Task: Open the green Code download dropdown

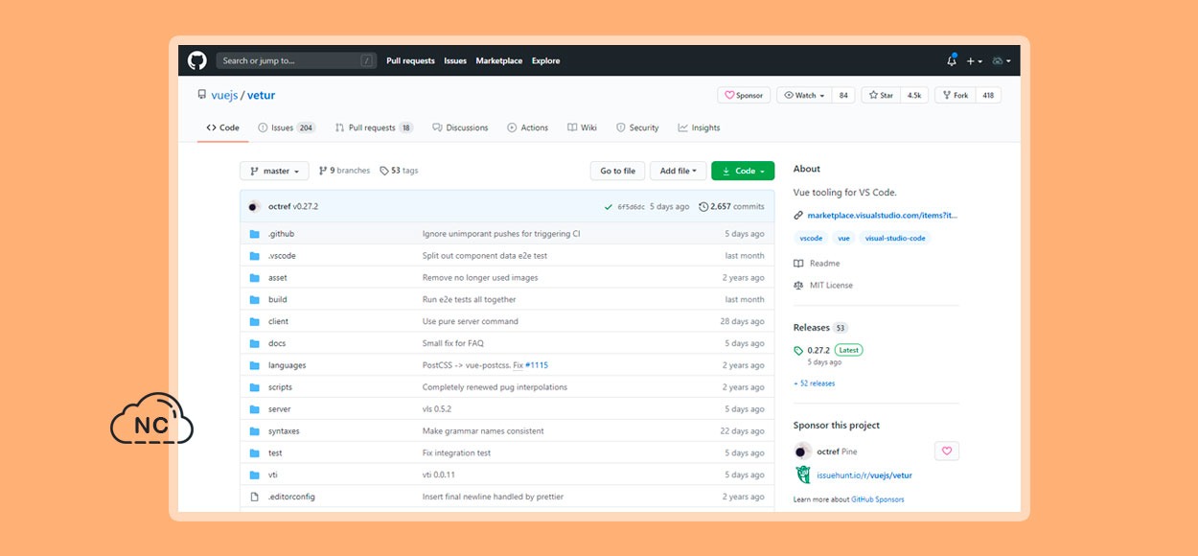Action: (743, 171)
